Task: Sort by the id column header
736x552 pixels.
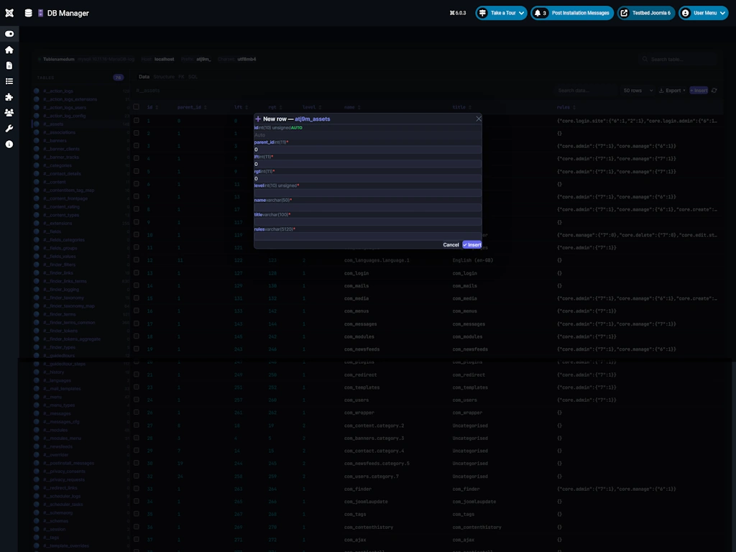Action: tap(152, 108)
